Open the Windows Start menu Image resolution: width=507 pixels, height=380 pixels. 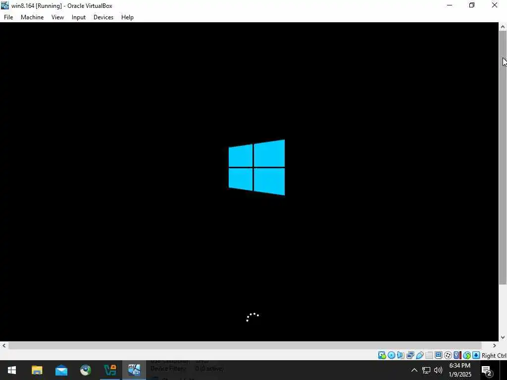pyautogui.click(x=12, y=370)
